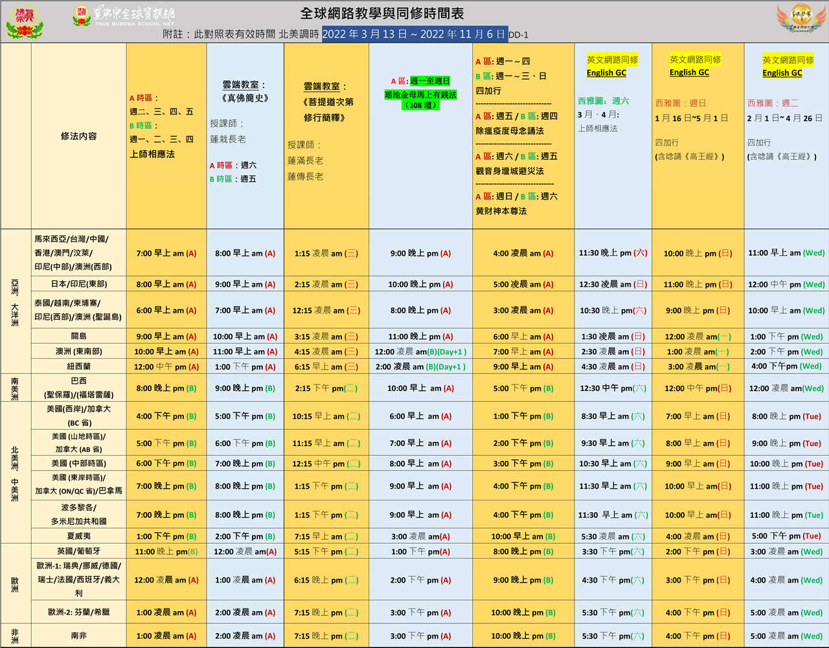829x648 pixels.
Task: Click the True Buddha School Net logo
Action: tap(124, 17)
